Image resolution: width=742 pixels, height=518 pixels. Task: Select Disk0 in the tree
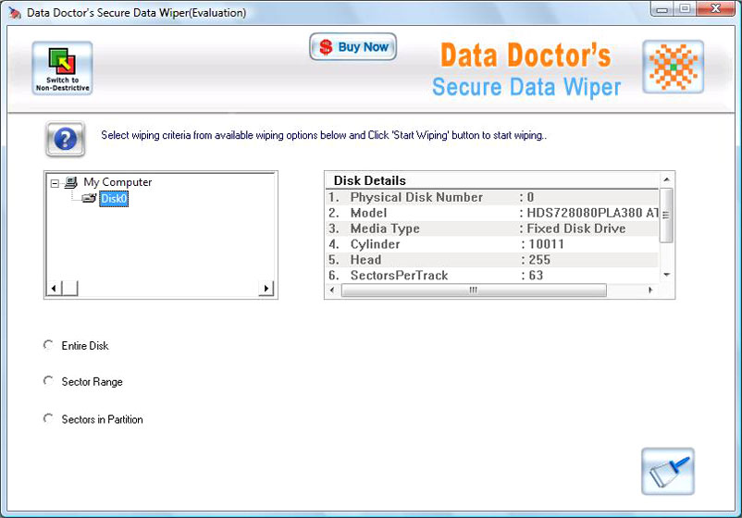[x=114, y=199]
